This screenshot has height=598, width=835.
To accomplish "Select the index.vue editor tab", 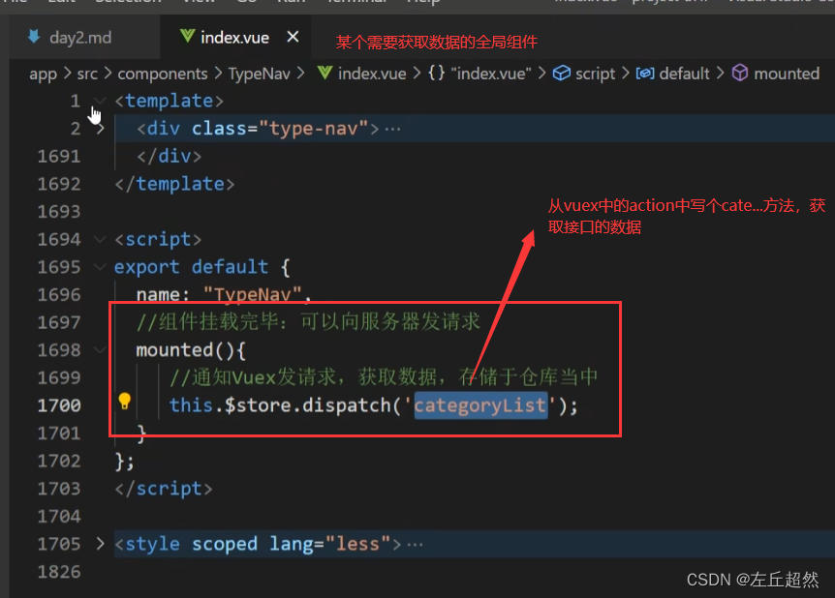I will (234, 38).
